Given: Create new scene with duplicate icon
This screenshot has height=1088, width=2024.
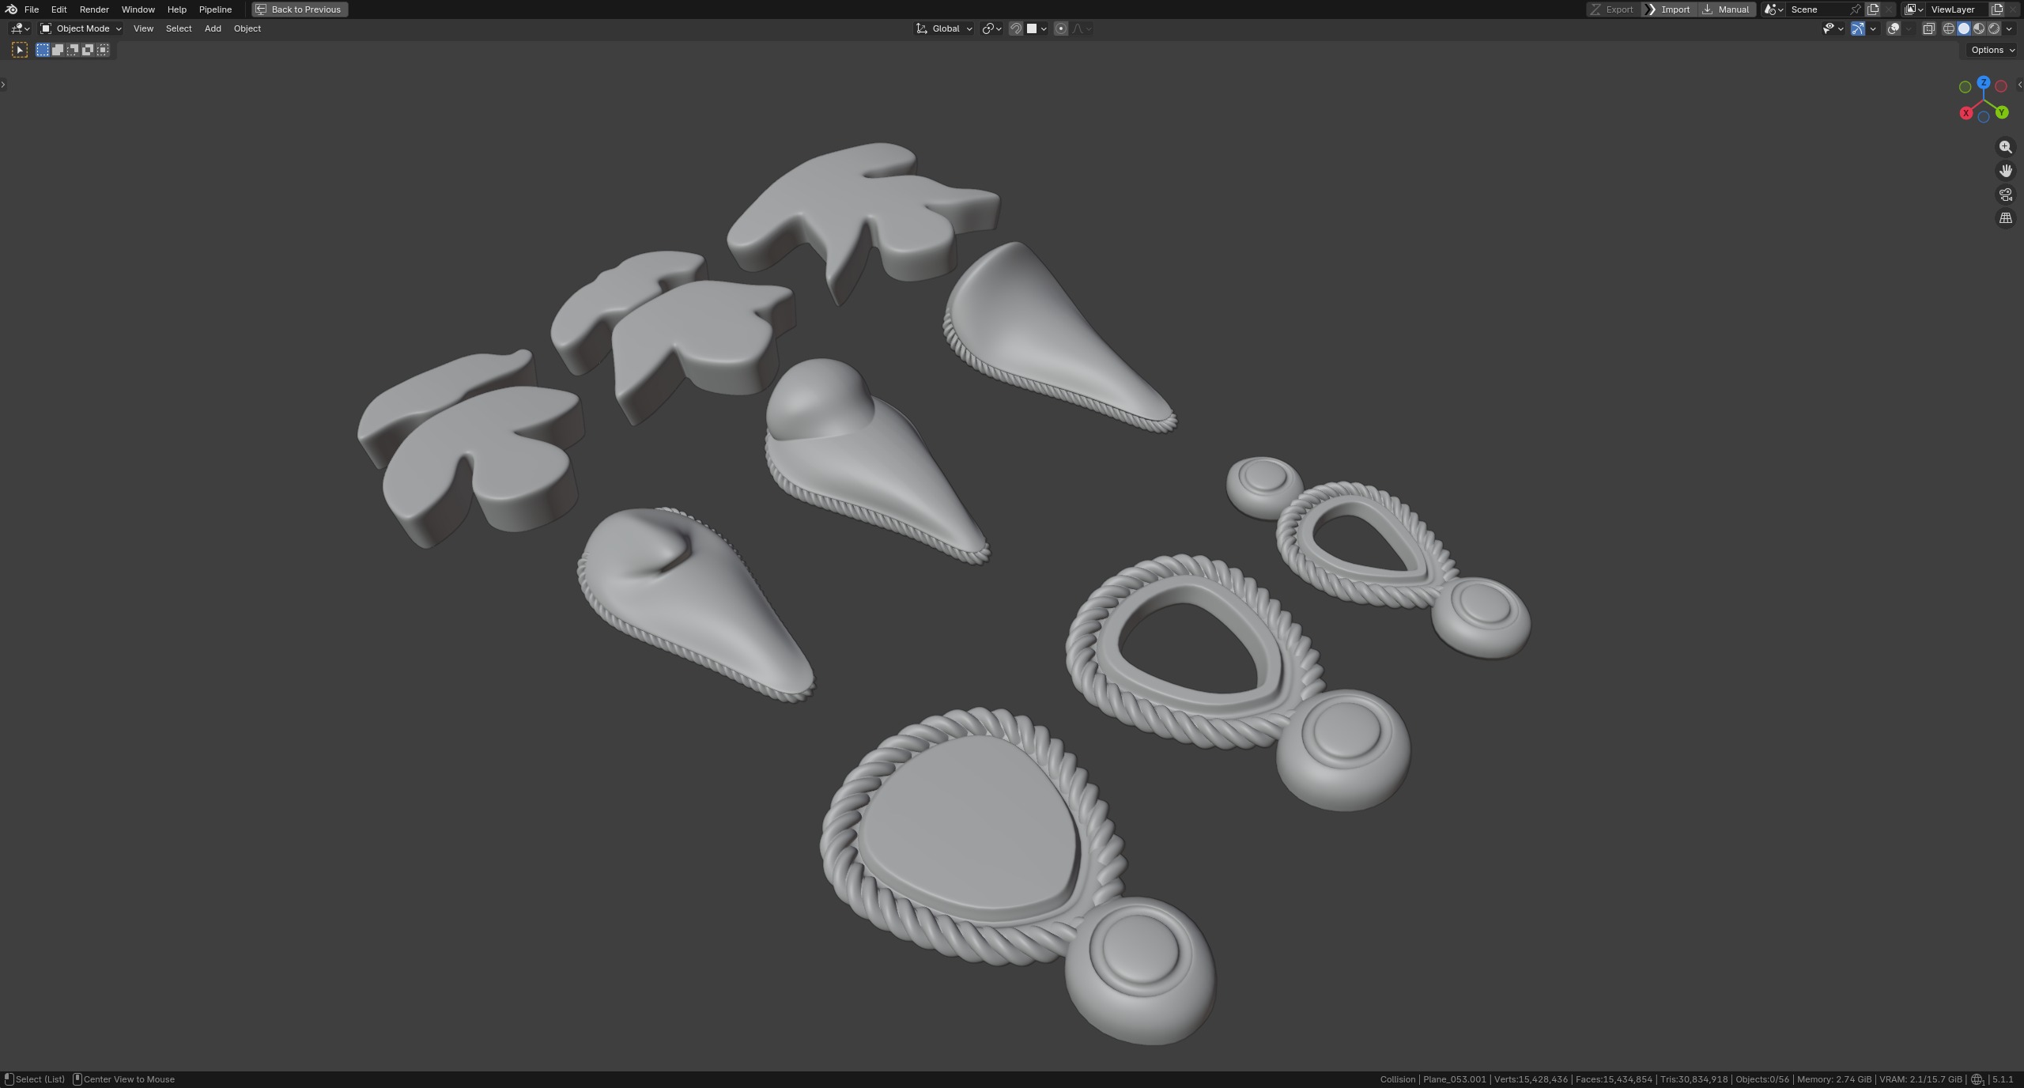Looking at the screenshot, I should click(1873, 9).
